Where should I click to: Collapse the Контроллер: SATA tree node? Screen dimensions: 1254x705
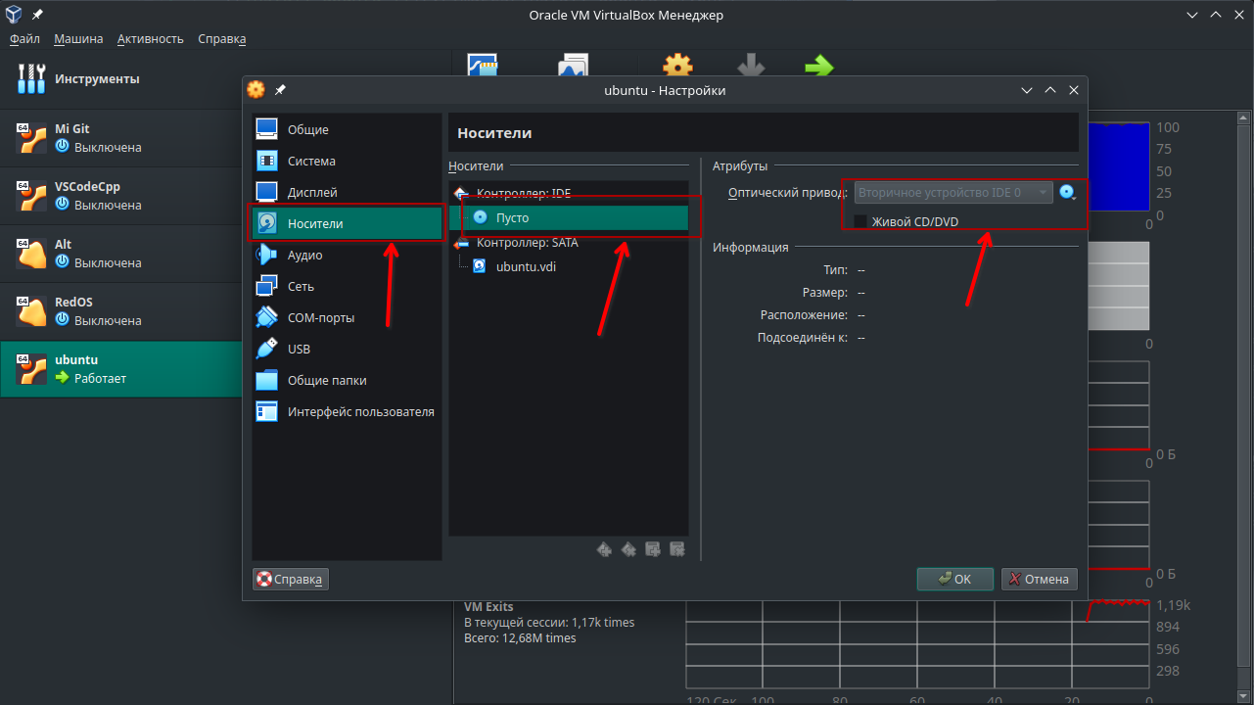coord(461,243)
